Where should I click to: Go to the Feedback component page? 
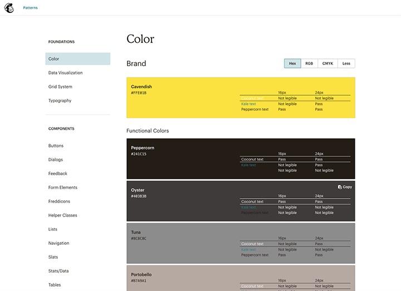[58, 174]
